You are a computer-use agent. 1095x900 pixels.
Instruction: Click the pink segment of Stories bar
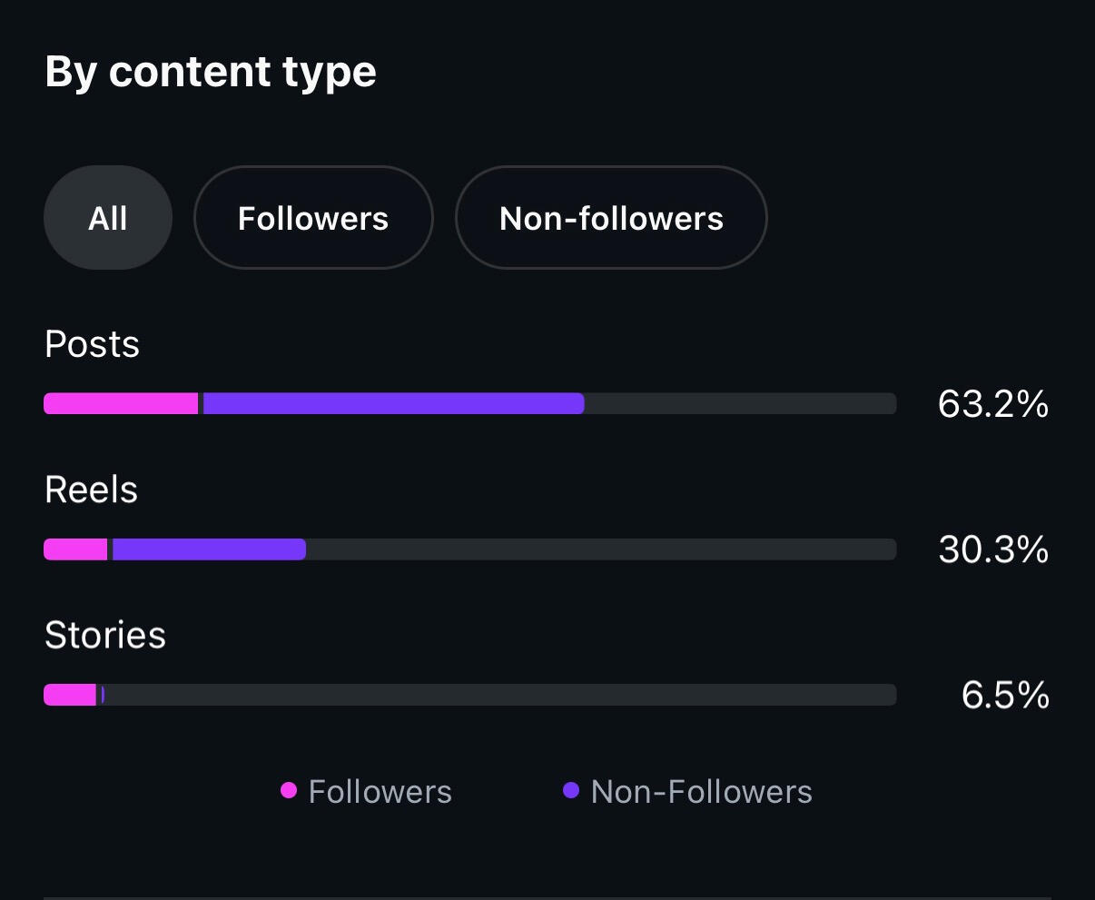[70, 695]
